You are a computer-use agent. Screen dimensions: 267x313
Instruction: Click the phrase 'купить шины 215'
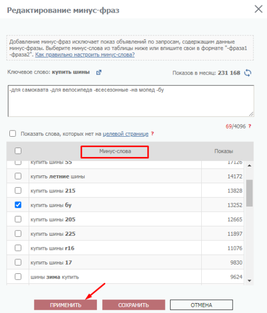[53, 191]
